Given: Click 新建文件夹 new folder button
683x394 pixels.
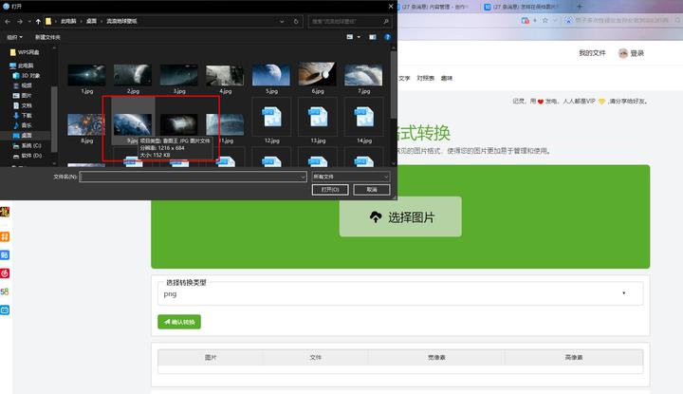Looking at the screenshot, I should [47, 37].
